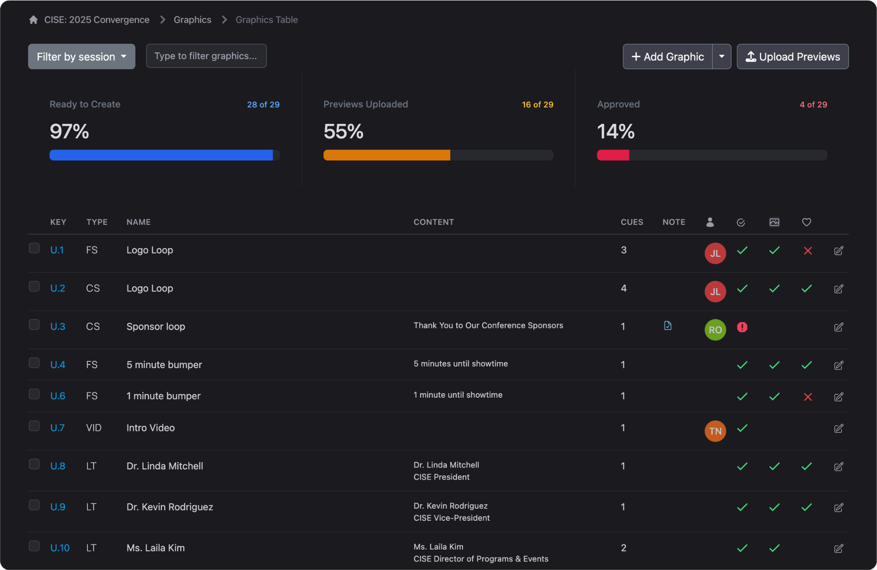Open U.3 key link

(58, 326)
